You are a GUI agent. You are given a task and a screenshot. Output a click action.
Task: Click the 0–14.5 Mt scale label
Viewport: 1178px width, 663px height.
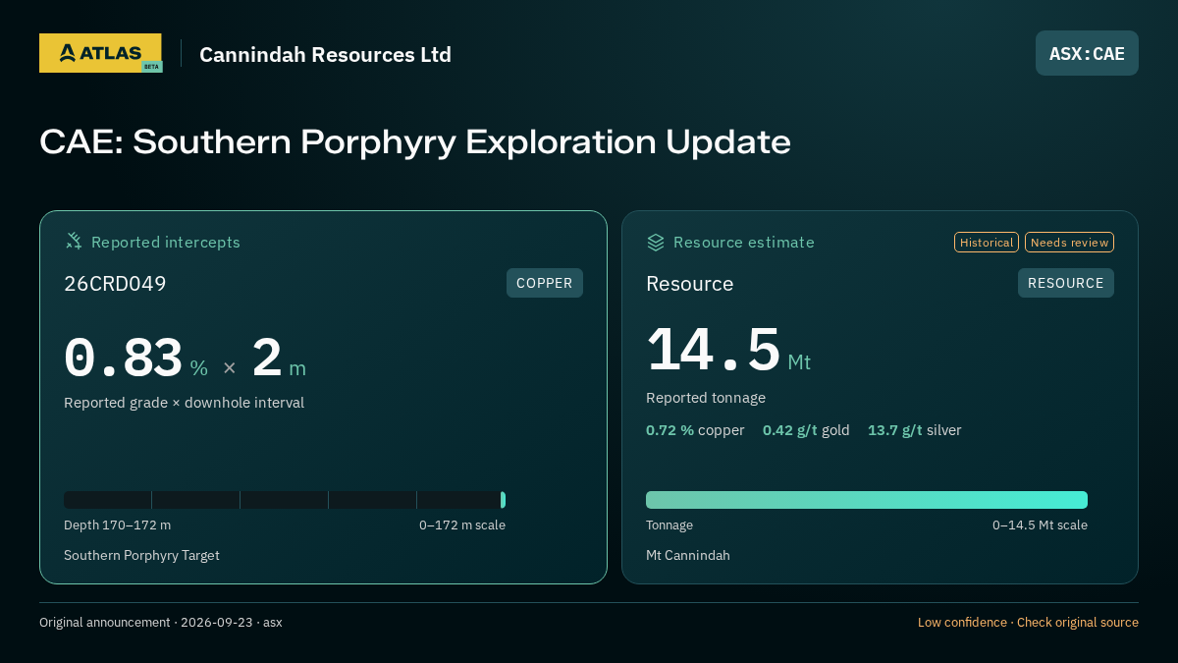click(1040, 525)
